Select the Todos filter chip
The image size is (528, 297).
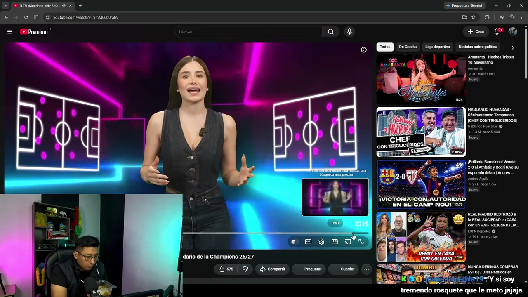click(385, 47)
